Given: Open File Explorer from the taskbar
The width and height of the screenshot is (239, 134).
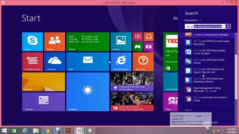Looking at the screenshot, I should click(36, 131).
